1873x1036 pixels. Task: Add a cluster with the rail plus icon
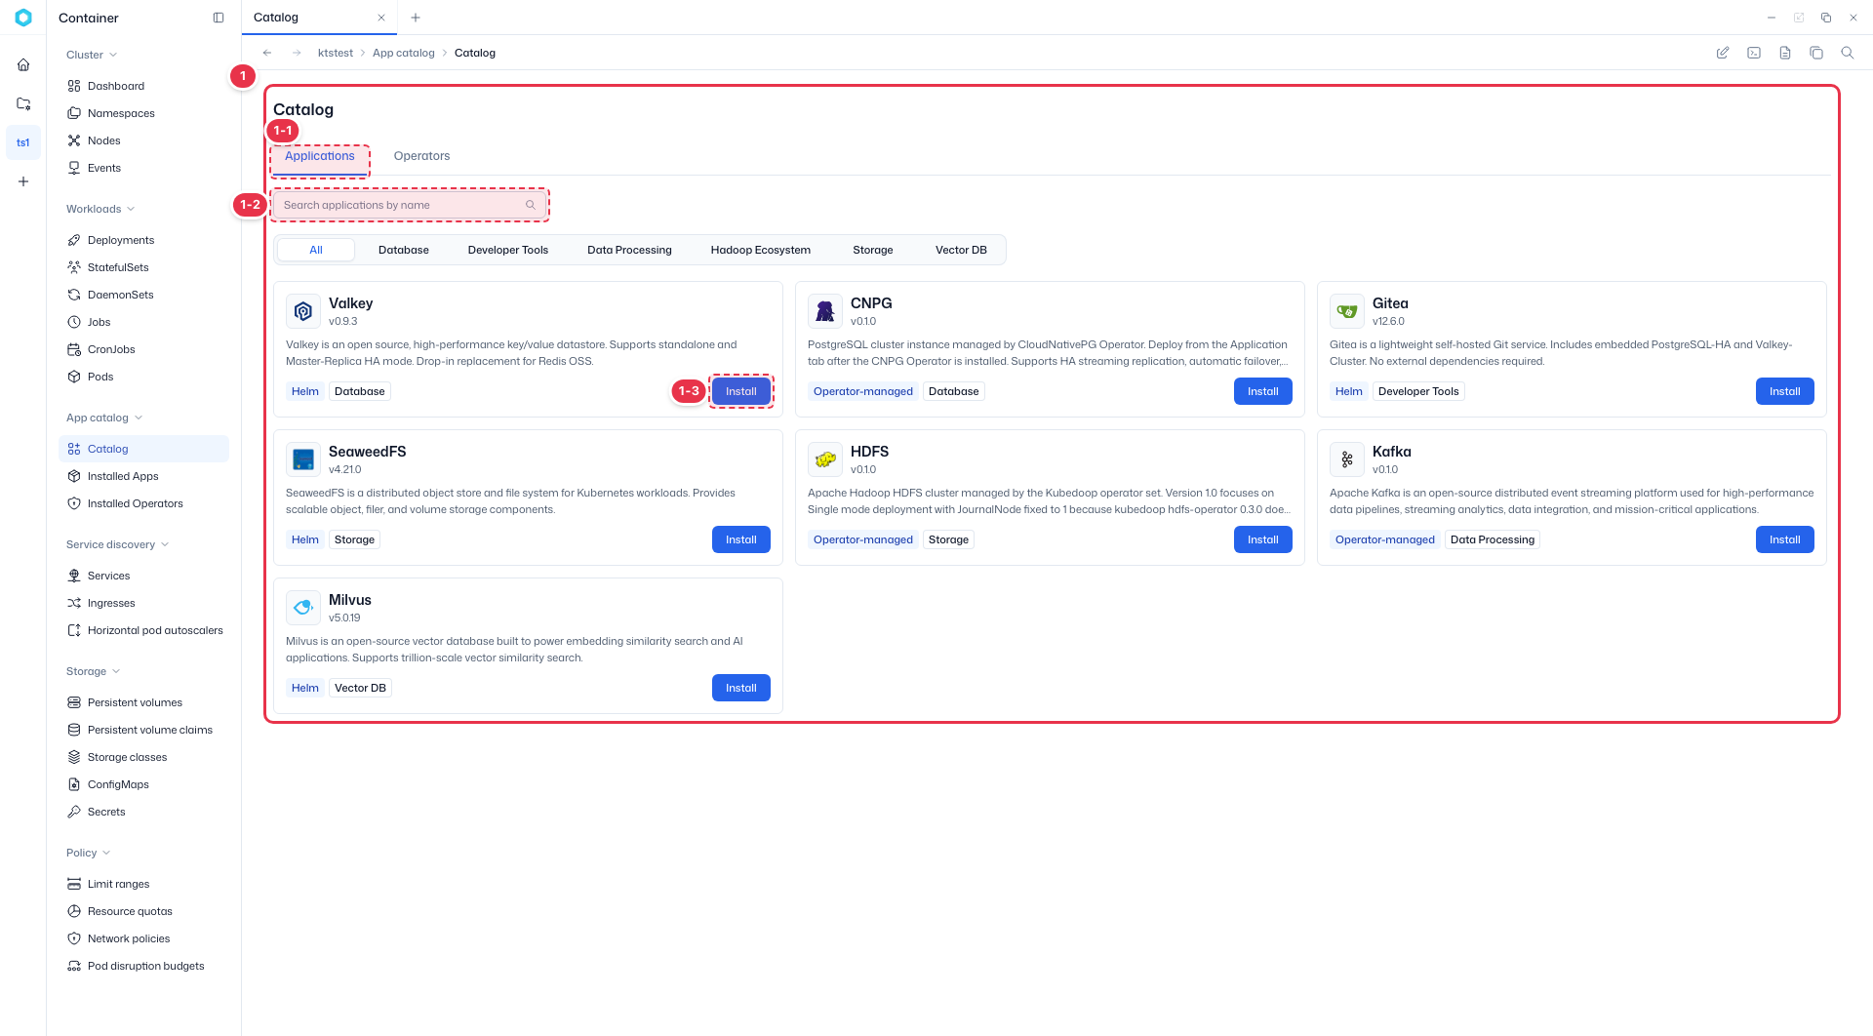point(23,181)
